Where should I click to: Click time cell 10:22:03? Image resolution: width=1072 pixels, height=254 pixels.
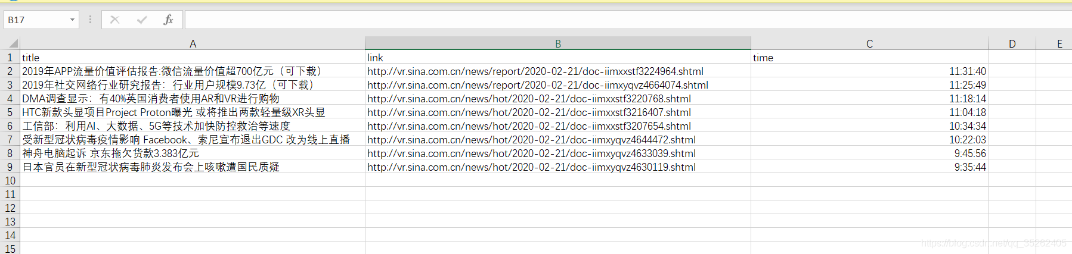point(869,140)
